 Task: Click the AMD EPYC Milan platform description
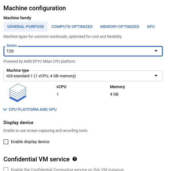point(39,61)
